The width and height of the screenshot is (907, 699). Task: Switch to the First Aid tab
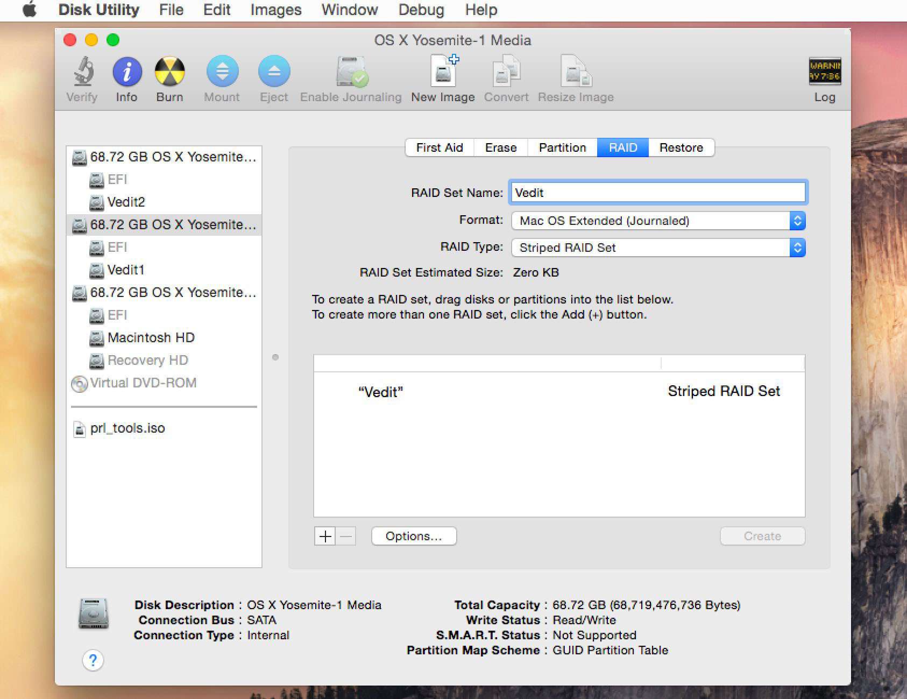point(440,147)
